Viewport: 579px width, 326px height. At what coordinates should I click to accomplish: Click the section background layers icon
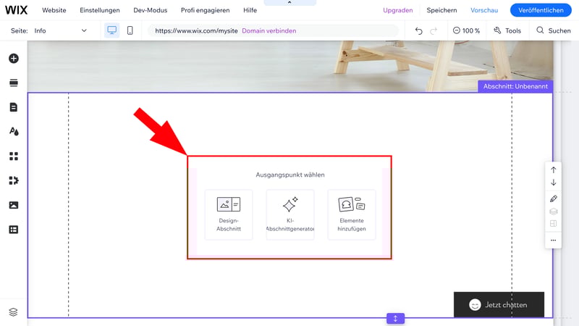(553, 212)
